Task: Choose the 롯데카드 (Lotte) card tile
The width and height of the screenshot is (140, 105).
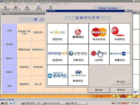Action: point(78,34)
